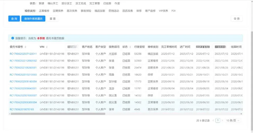Click the 共 9 条记录 total text
The width and height of the screenshot is (253, 133).
pos(203,120)
